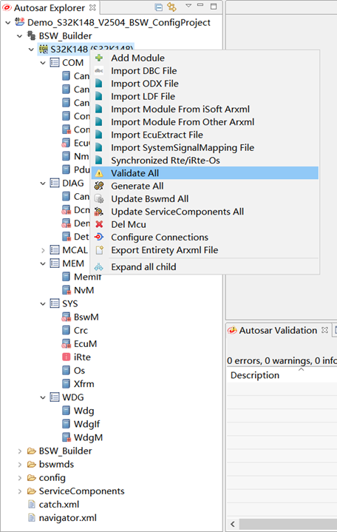Click the Expand all child icon

point(98,267)
